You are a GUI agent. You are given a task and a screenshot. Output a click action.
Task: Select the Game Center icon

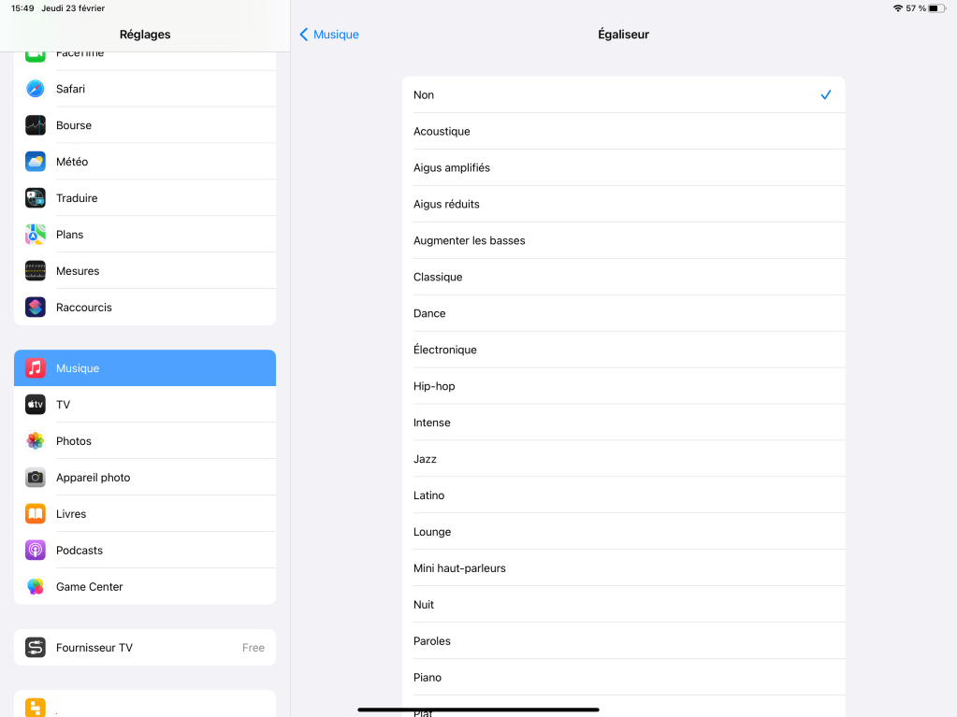[x=36, y=587]
